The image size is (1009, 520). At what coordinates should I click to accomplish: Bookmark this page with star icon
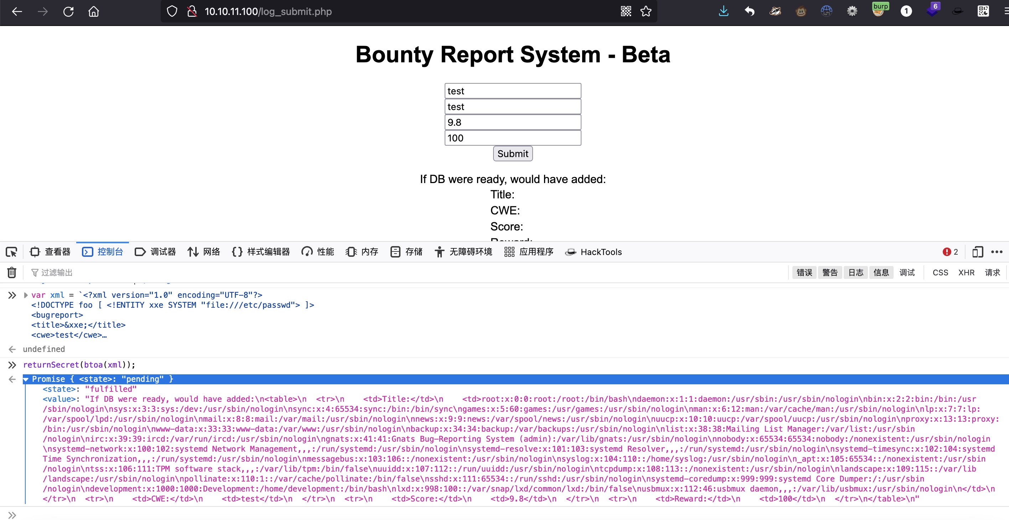click(x=646, y=11)
